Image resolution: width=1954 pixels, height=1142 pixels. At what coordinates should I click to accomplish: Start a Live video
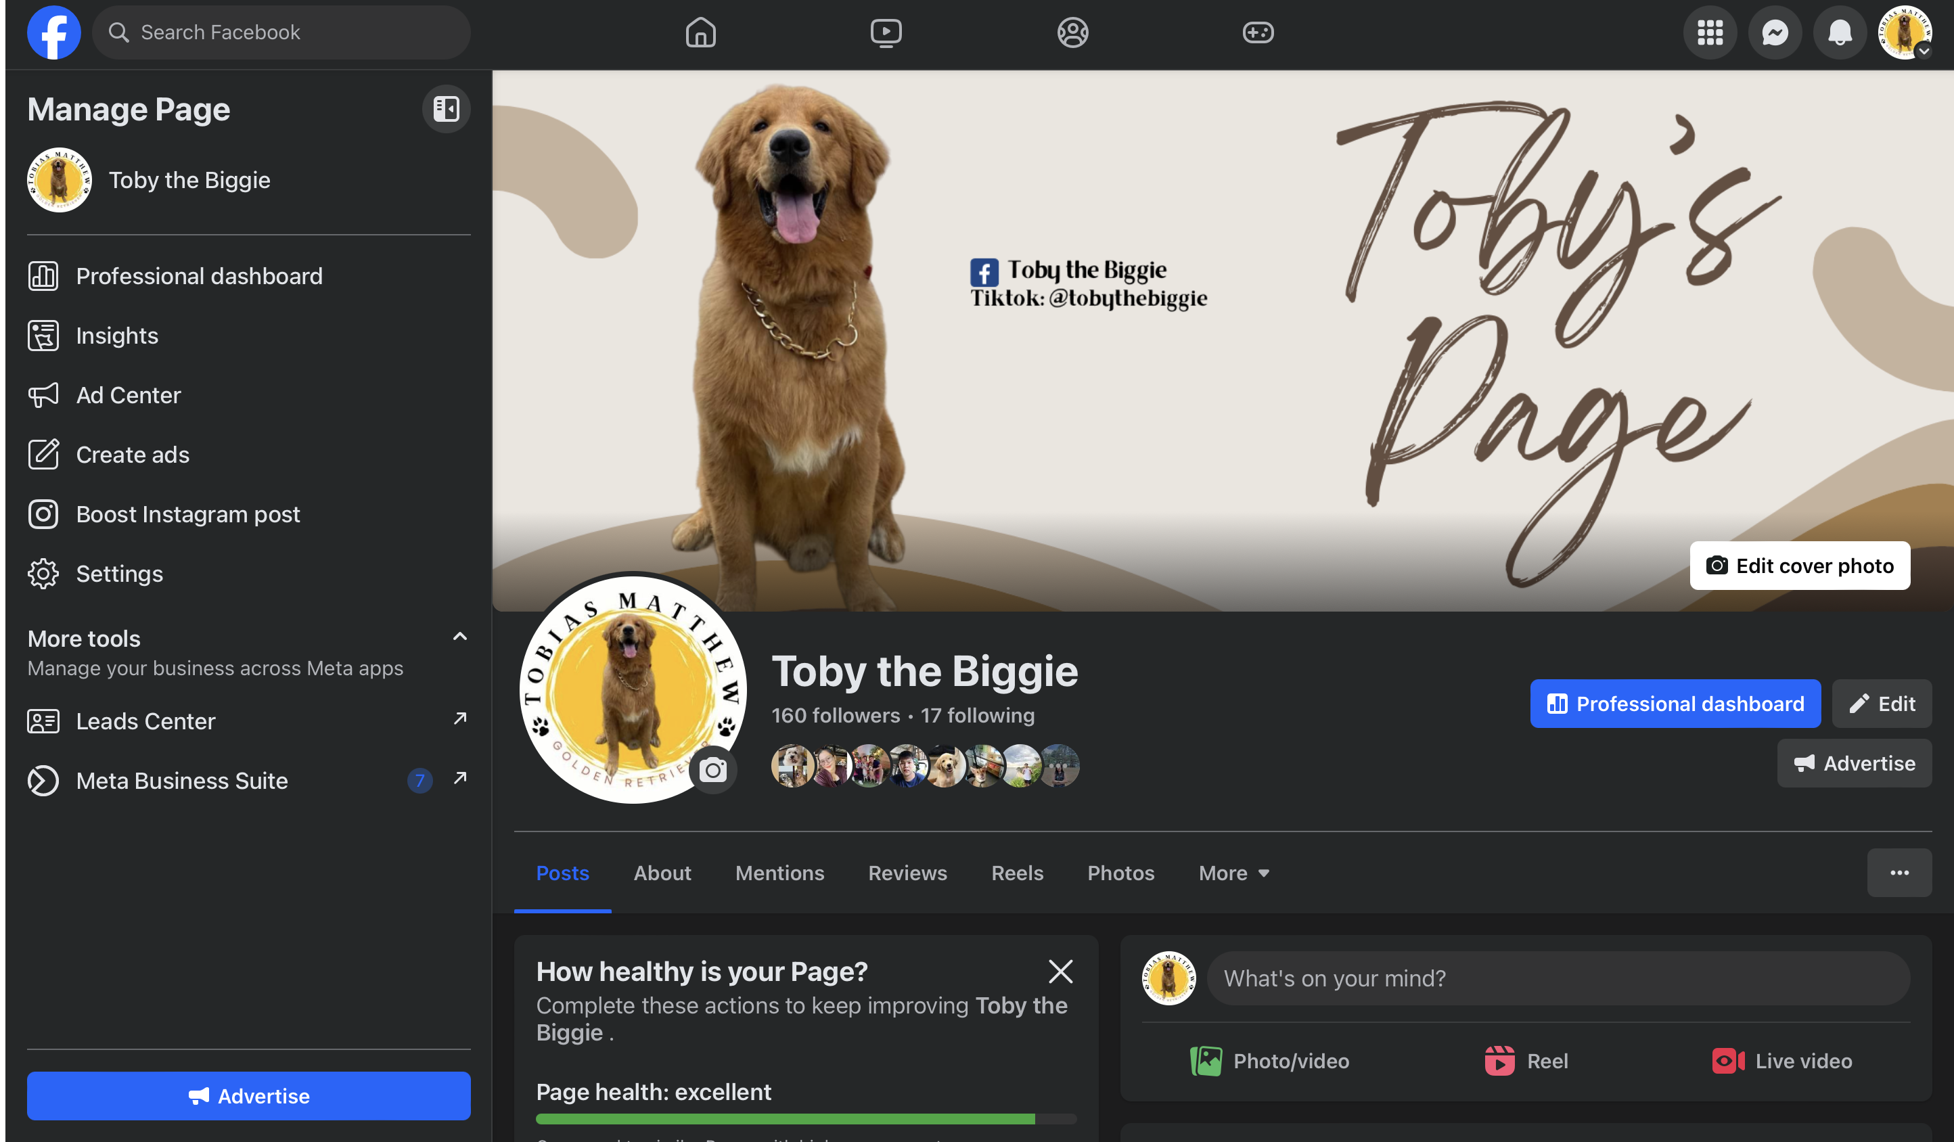pos(1782,1061)
